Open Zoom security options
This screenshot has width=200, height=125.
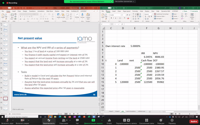click(x=49, y=120)
